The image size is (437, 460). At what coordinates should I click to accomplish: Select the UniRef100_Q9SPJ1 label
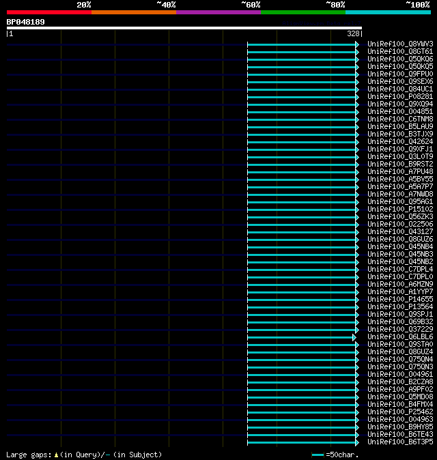(x=400, y=315)
